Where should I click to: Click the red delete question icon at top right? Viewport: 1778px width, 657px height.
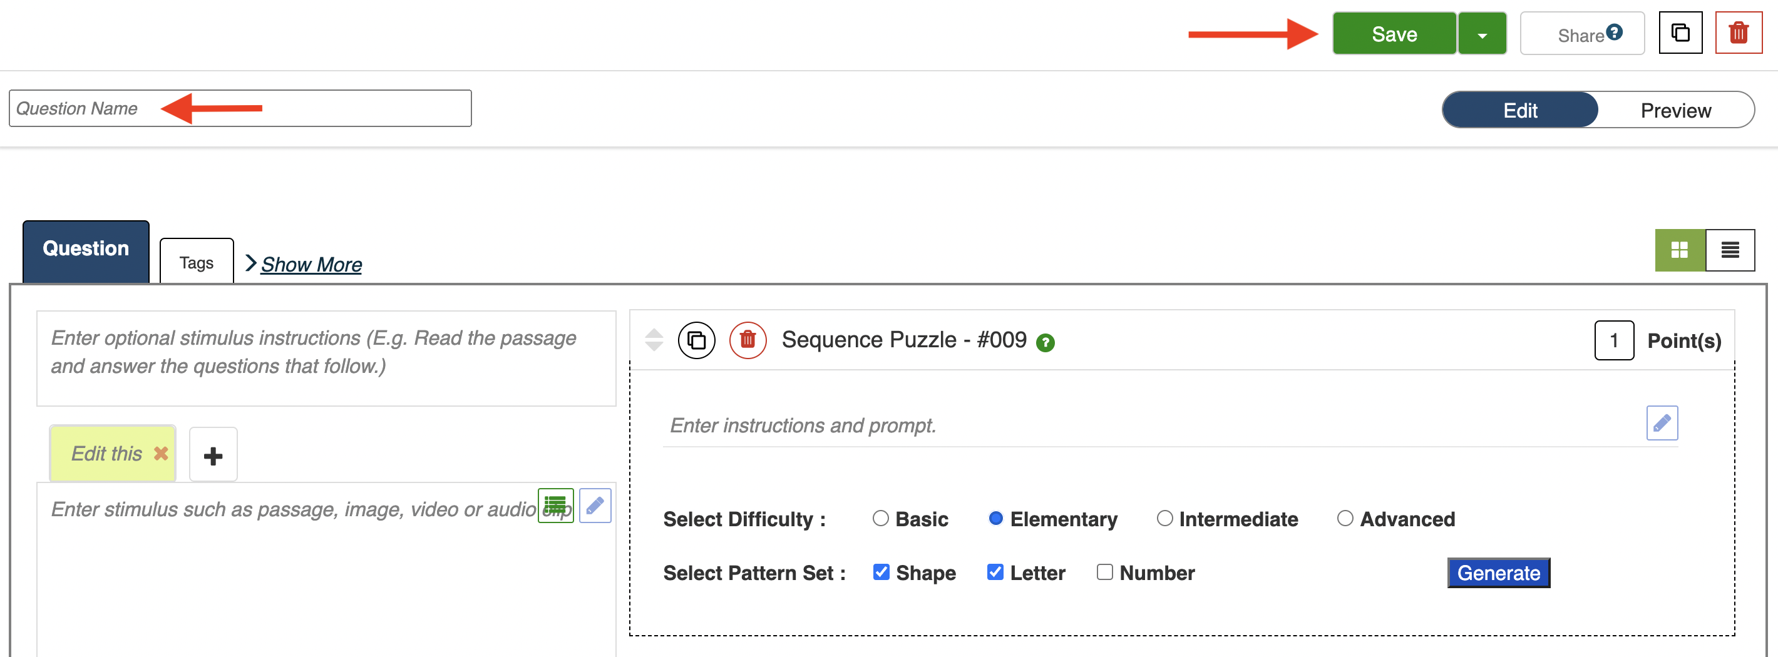pyautogui.click(x=1737, y=33)
